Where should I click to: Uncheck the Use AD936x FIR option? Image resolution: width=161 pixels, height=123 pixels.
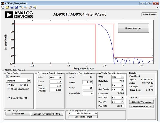click(x=9, y=98)
